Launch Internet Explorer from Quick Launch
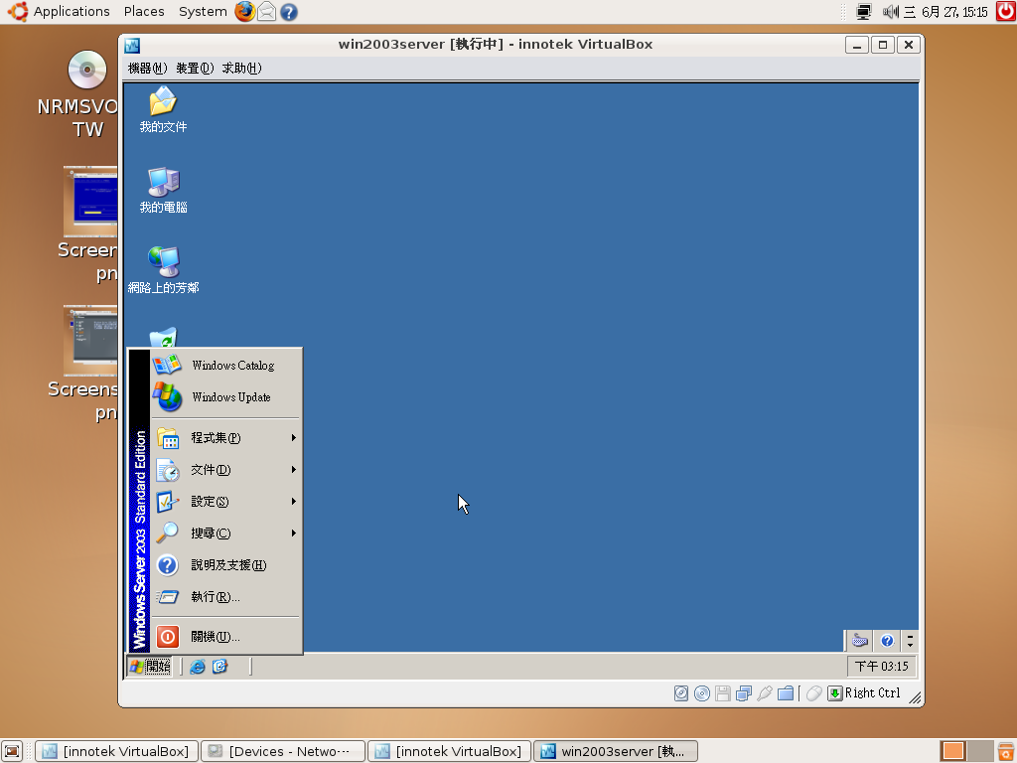Screen dimensions: 1017x763 click(x=198, y=667)
